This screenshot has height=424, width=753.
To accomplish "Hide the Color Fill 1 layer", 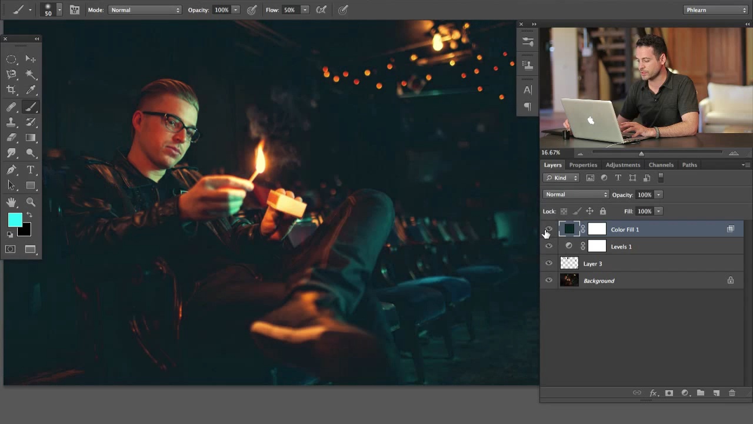I will (x=549, y=230).
